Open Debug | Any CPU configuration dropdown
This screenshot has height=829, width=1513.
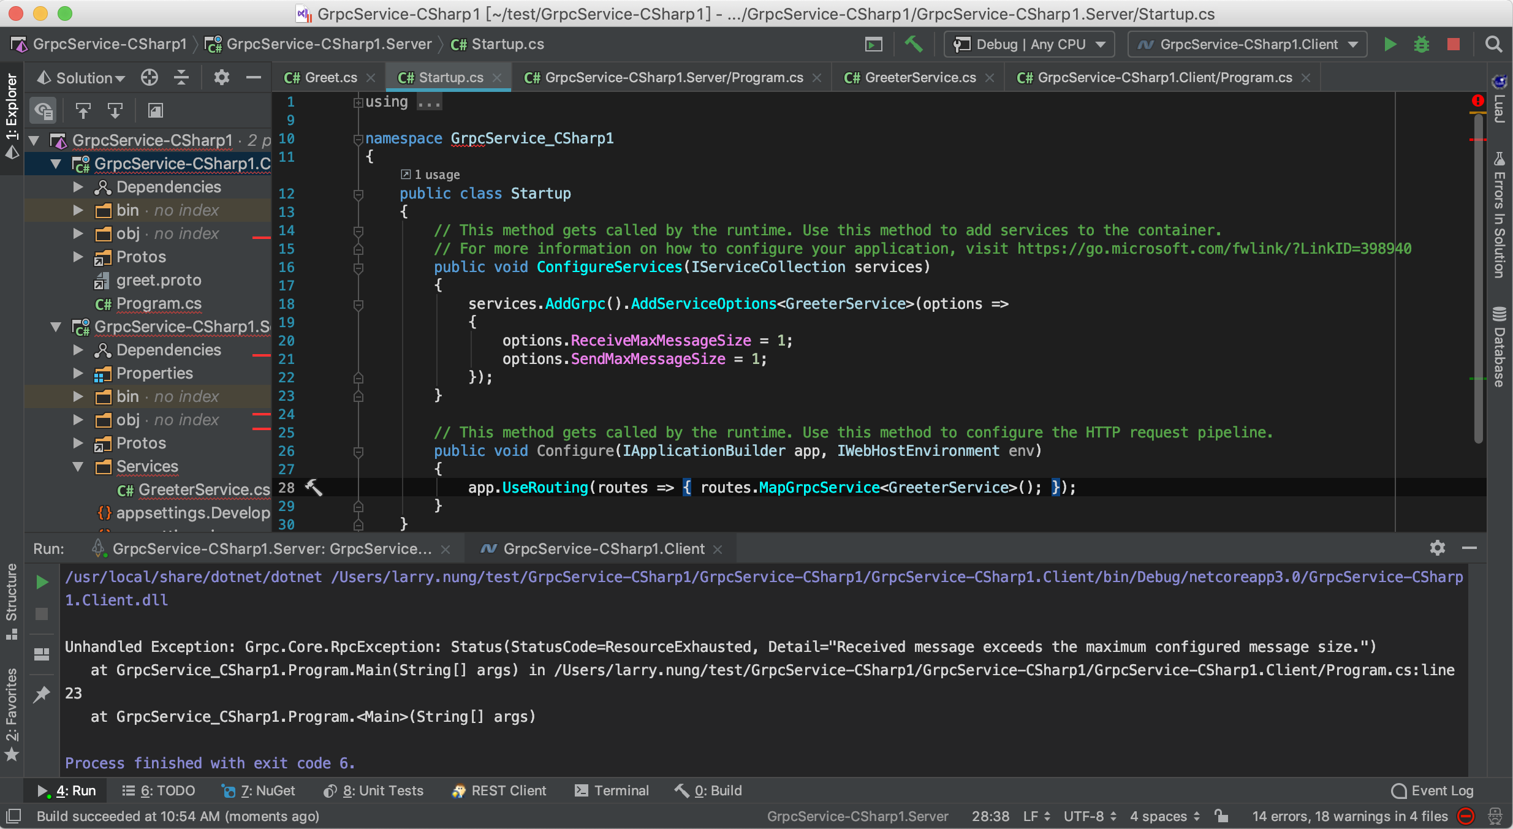click(x=1030, y=45)
